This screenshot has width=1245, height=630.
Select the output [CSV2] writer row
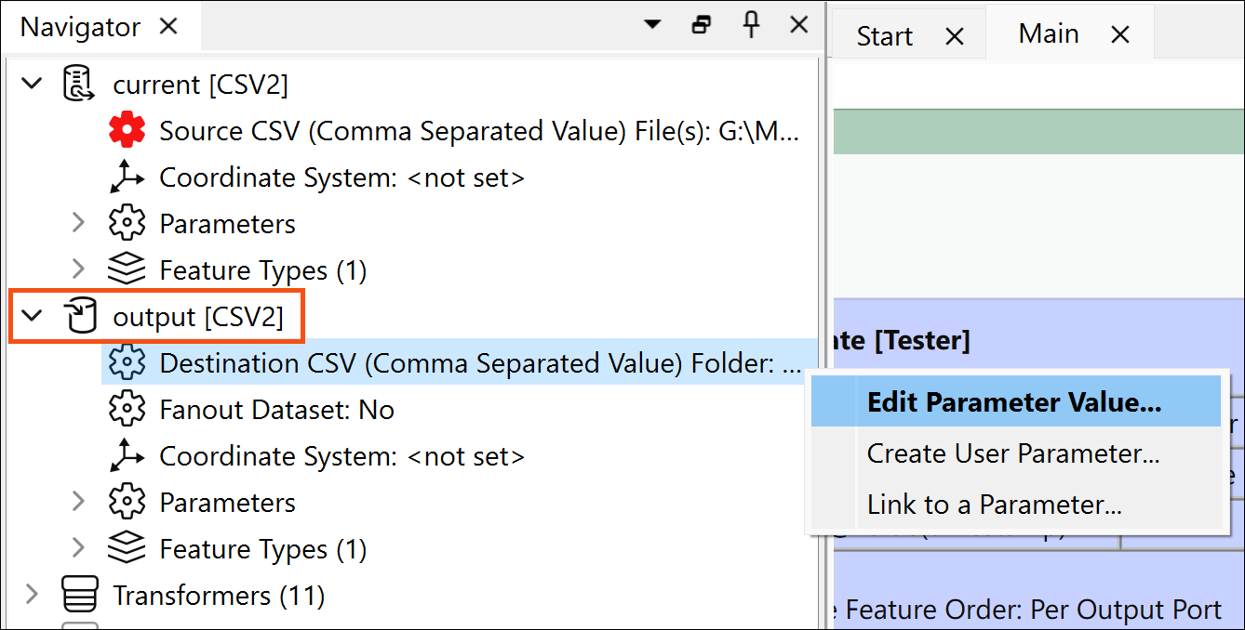pyautogui.click(x=197, y=317)
